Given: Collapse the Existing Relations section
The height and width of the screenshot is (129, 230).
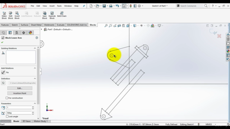Looking at the screenshot, I should [35, 48].
